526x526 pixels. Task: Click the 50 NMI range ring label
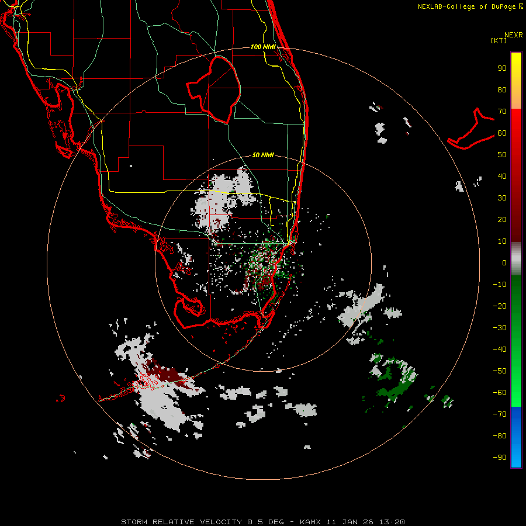point(263,155)
